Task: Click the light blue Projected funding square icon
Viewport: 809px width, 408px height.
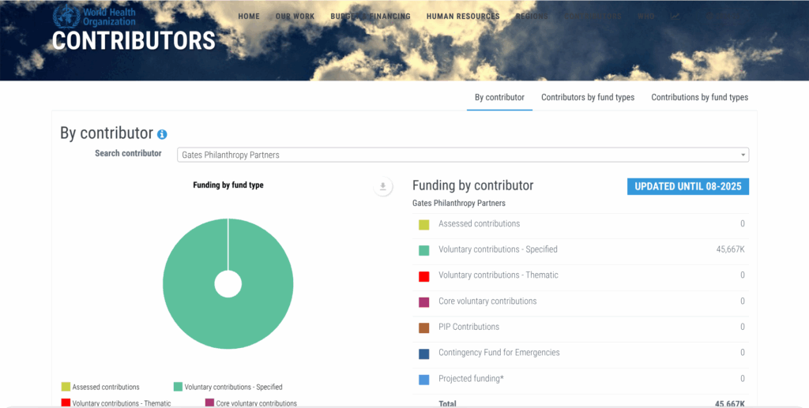Action: (424, 380)
